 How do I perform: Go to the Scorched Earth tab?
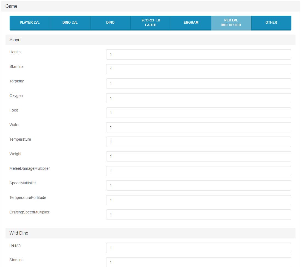pyautogui.click(x=151, y=23)
